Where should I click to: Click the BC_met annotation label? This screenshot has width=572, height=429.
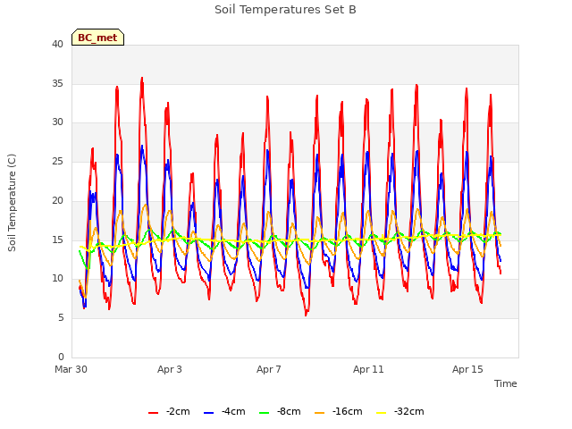97,38
